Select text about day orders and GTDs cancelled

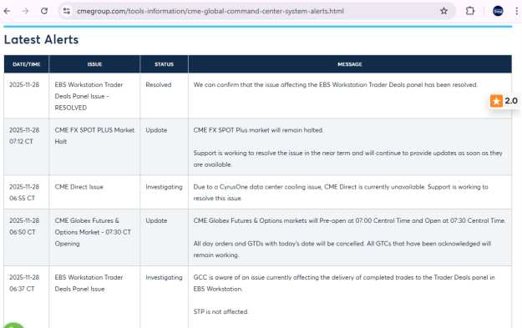[x=342, y=250]
